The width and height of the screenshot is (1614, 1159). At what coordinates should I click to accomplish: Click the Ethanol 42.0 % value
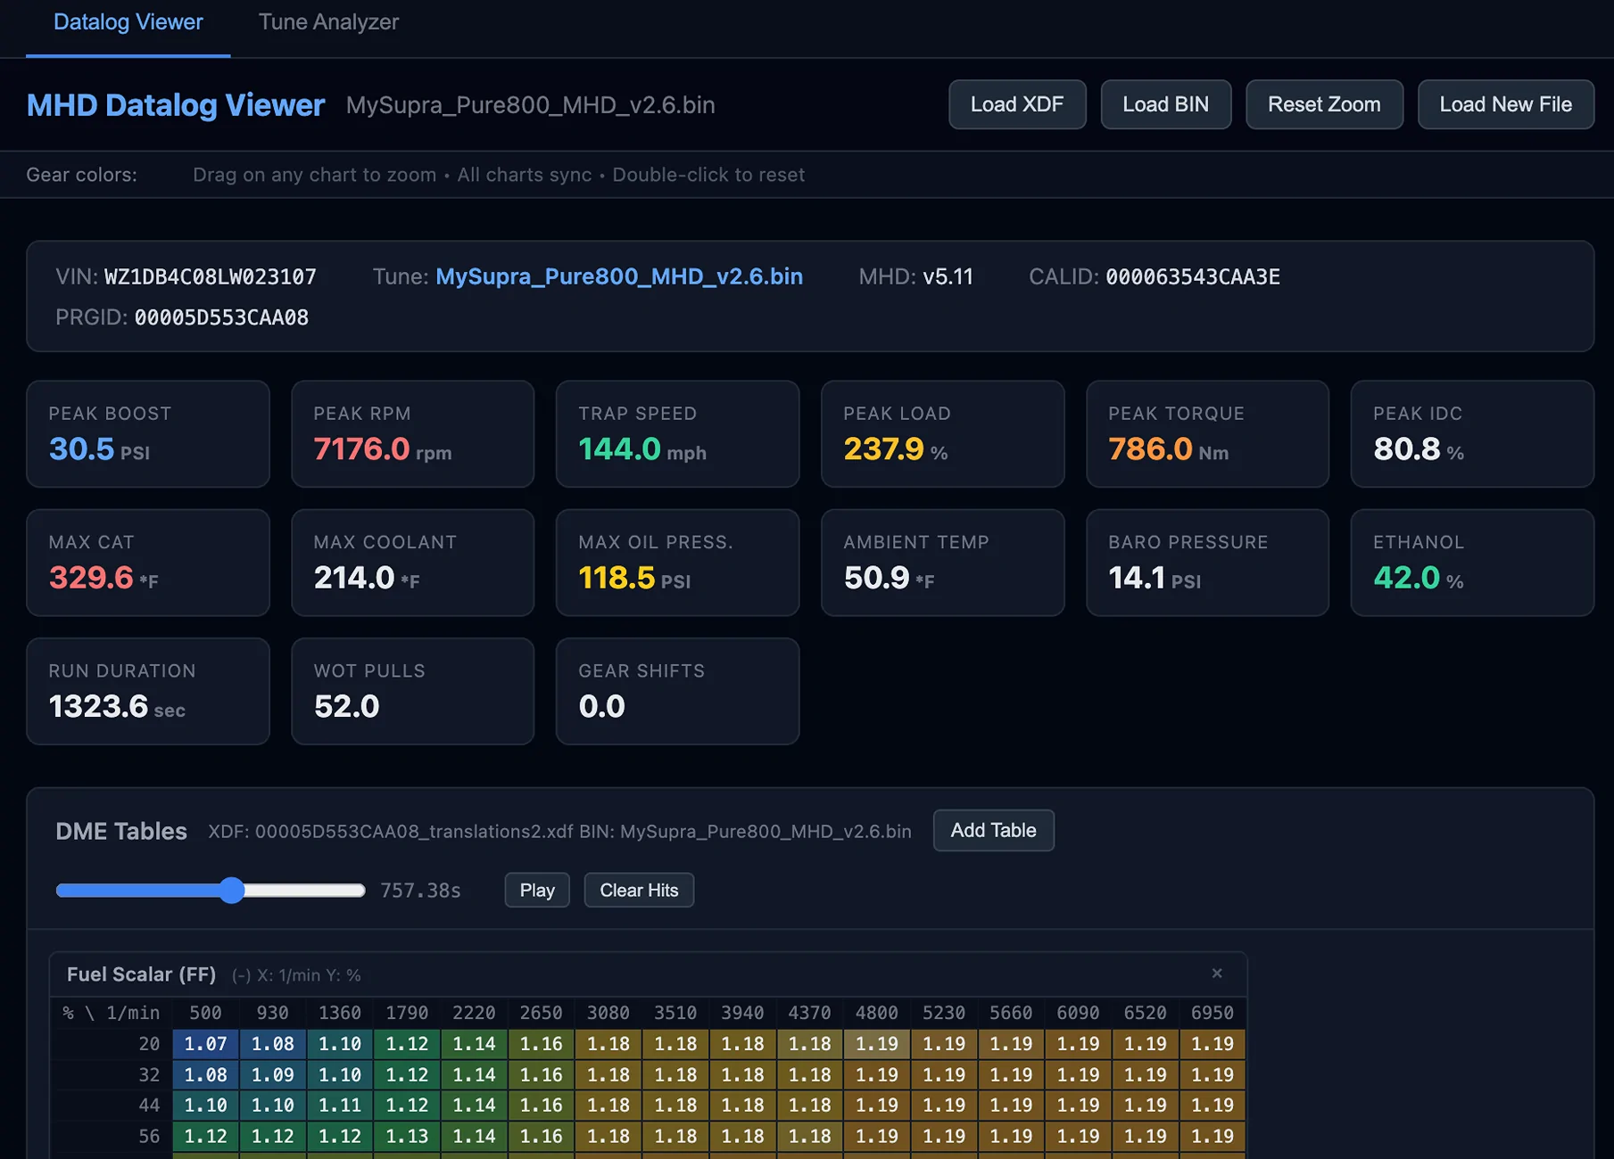(1419, 578)
